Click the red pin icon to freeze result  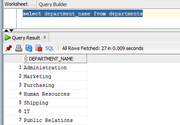(x=9, y=48)
